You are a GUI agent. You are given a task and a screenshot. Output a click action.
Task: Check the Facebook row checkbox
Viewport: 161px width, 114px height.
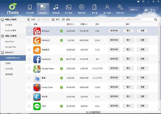(x=29, y=59)
